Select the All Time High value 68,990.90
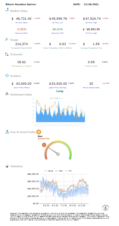 tap(93, 29)
